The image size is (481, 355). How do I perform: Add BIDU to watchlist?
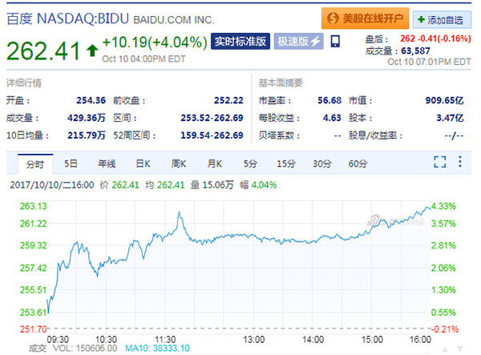(x=443, y=18)
